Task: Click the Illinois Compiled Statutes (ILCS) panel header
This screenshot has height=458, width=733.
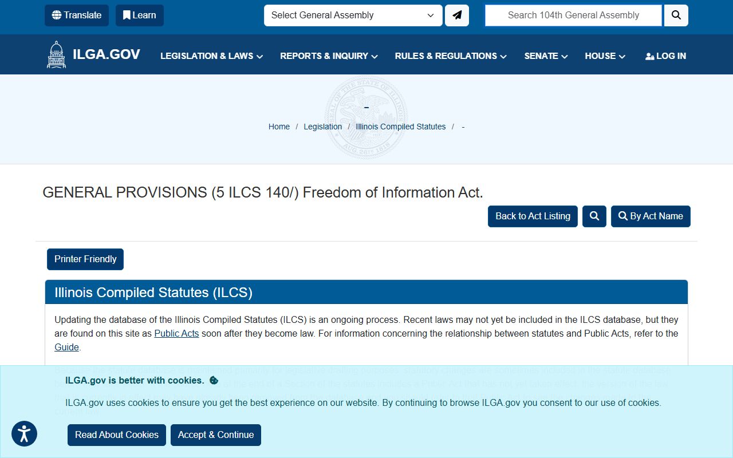Action: (366, 292)
